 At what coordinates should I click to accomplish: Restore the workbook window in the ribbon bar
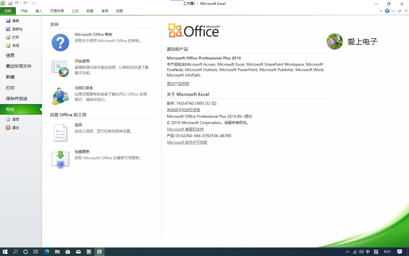coord(400,11)
